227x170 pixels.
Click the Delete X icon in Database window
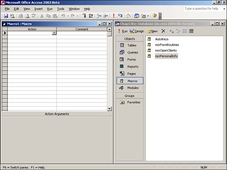(x=163, y=31)
